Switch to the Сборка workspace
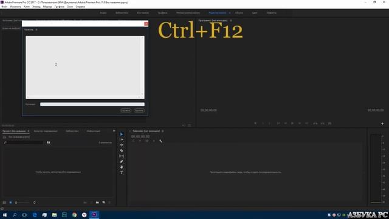389x219 pixels. (x=239, y=13)
